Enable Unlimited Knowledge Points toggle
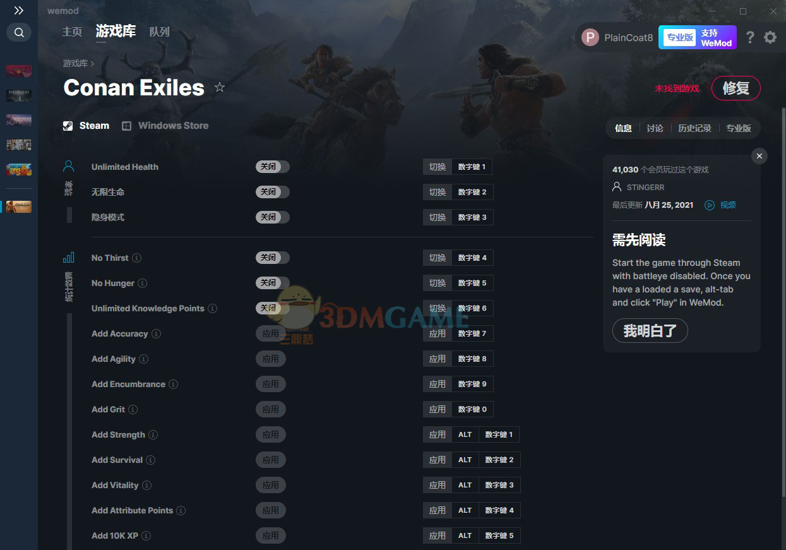This screenshot has width=786, height=550. (x=273, y=308)
